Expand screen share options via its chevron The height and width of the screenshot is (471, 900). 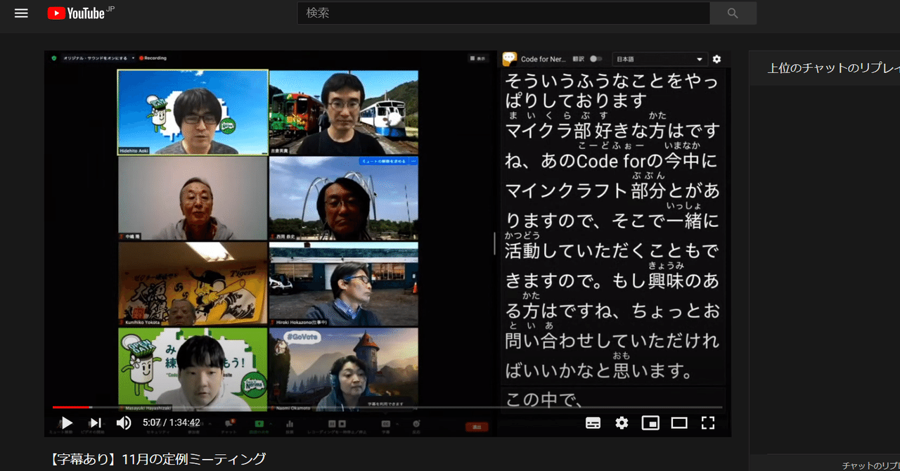click(271, 422)
